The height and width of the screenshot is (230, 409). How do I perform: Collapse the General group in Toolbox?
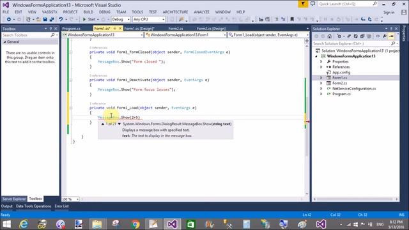[4, 42]
